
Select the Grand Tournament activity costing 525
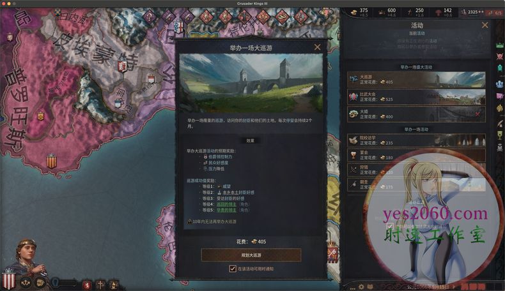(x=416, y=97)
